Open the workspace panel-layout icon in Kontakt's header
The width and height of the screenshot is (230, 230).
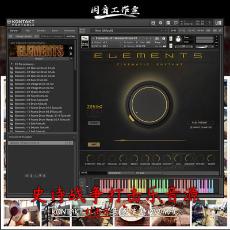tap(168, 23)
